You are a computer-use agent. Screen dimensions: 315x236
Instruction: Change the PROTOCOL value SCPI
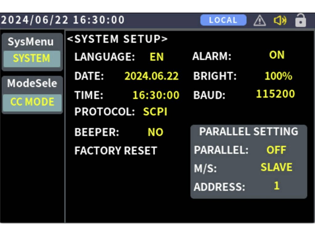155,112
